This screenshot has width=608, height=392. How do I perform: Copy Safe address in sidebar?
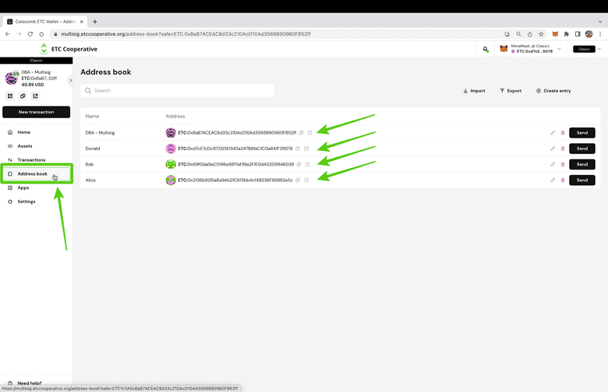(x=23, y=96)
